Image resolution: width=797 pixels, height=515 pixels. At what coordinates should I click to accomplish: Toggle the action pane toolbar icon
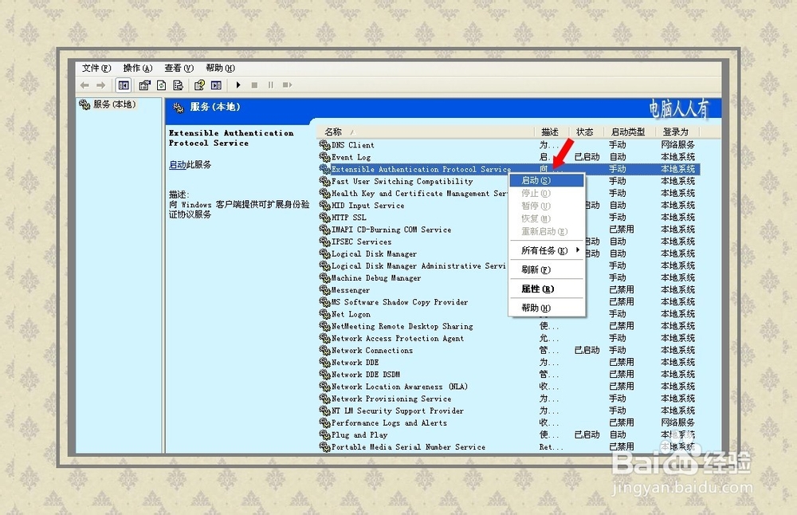coord(217,85)
